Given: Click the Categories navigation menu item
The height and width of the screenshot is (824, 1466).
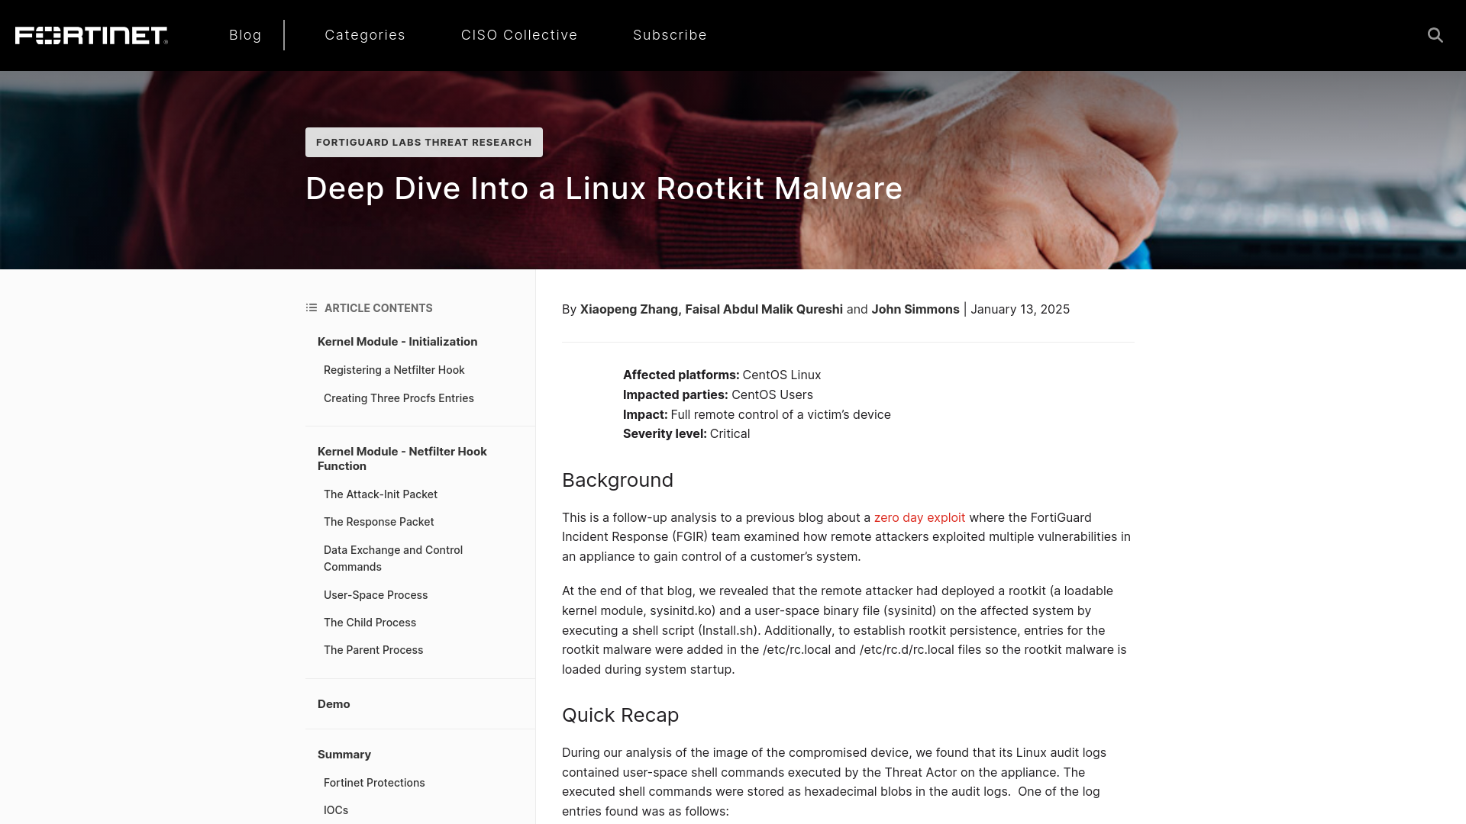Looking at the screenshot, I should point(364,35).
